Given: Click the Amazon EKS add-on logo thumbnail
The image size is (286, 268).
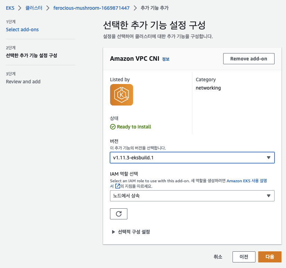Looking at the screenshot, I should 121,95.
